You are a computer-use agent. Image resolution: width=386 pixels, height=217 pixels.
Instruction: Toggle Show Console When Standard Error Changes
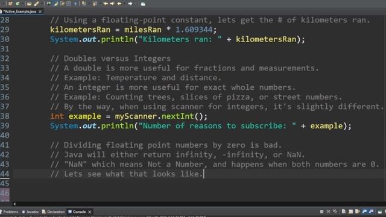[x=372, y=212]
